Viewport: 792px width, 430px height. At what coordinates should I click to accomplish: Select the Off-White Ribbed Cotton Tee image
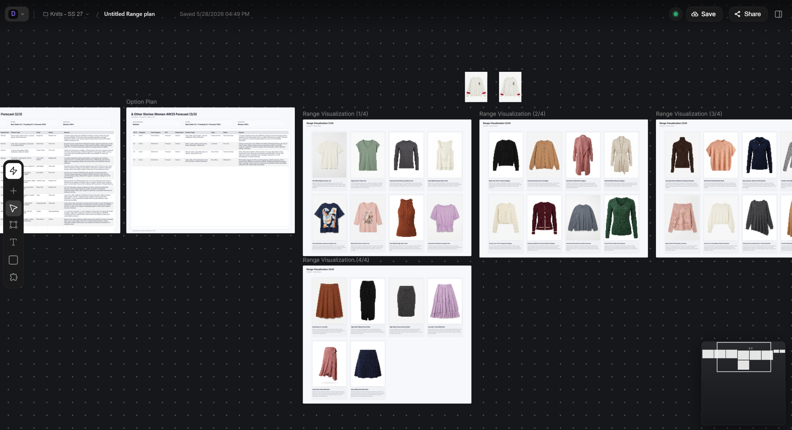(x=329, y=155)
